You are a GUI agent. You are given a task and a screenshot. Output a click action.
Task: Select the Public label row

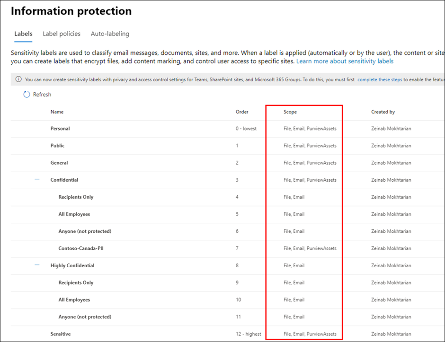pyautogui.click(x=228, y=146)
